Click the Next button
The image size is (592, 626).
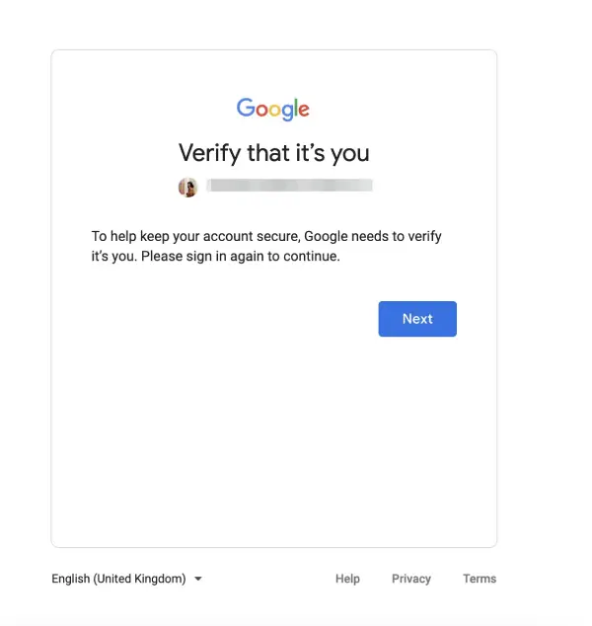coord(417,319)
